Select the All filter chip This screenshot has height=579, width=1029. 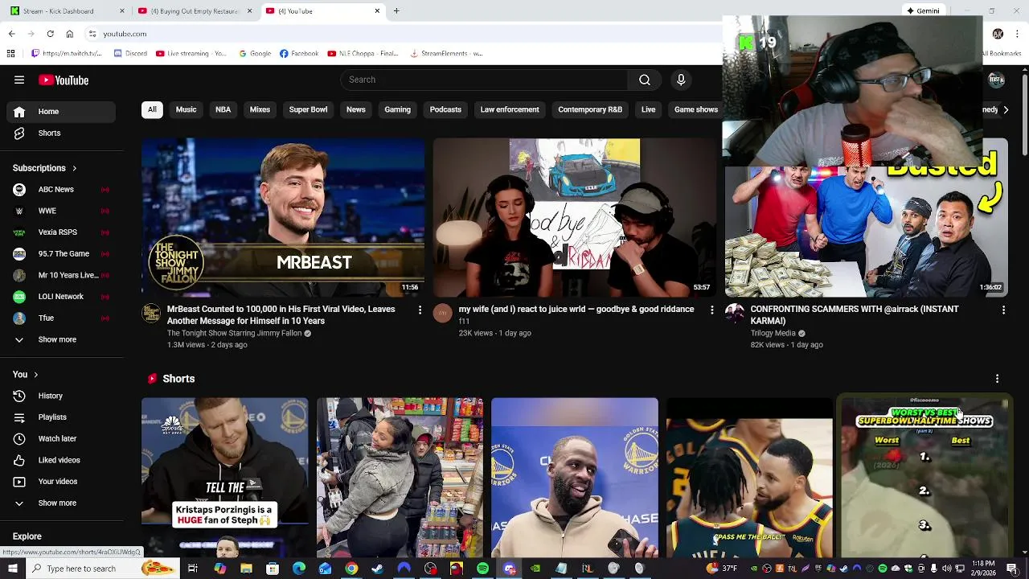click(152, 109)
